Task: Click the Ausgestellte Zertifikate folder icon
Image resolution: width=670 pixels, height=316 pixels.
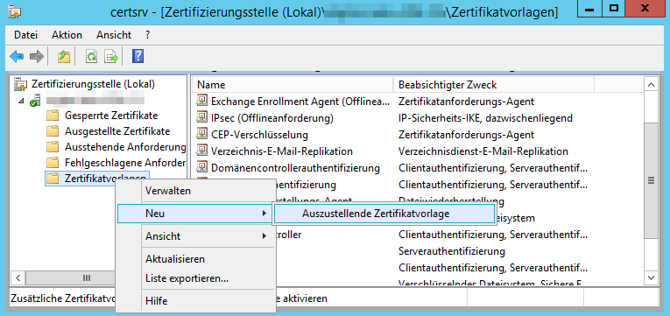Action: (x=53, y=131)
